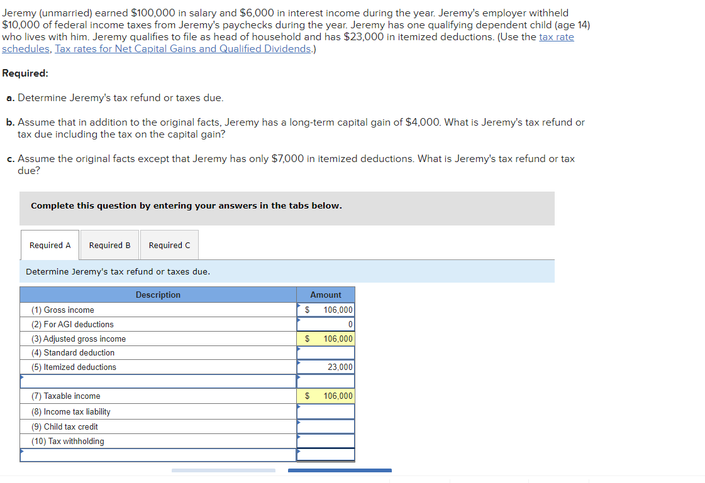Click the dark blue navigation button at bottom
Viewport: 705px width, 483px height.
coord(340,470)
